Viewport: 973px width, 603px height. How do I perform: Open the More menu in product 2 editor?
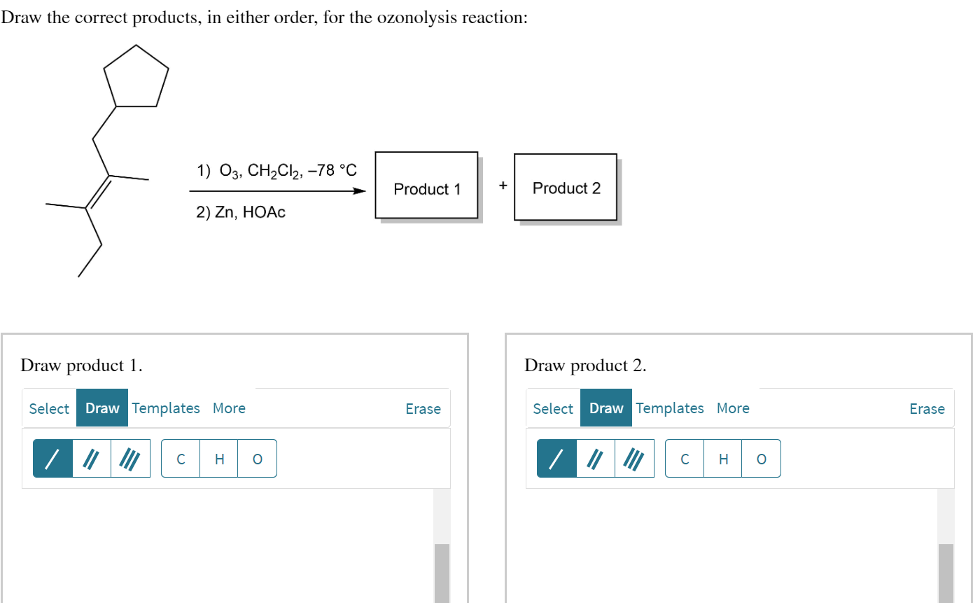tap(733, 408)
